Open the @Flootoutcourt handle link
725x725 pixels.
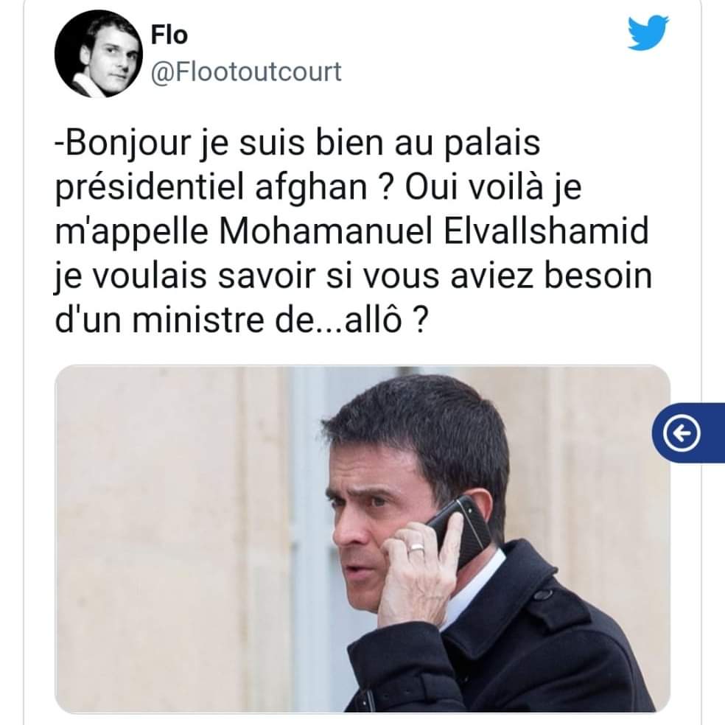point(246,71)
